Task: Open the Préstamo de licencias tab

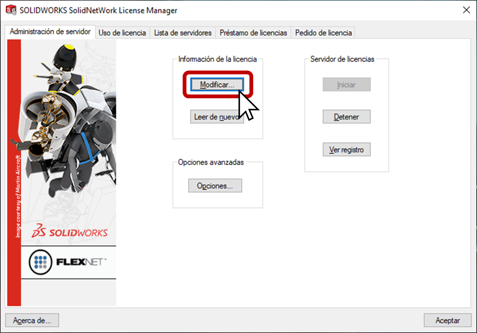Action: [x=253, y=33]
